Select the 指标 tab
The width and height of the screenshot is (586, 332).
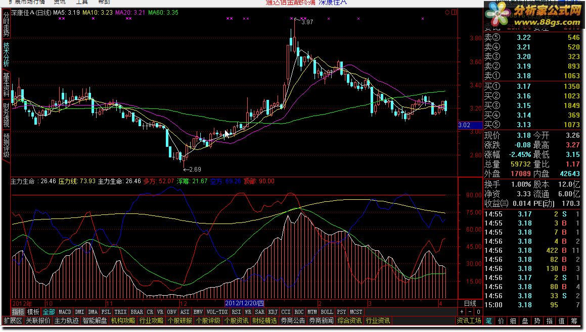pos(18,312)
